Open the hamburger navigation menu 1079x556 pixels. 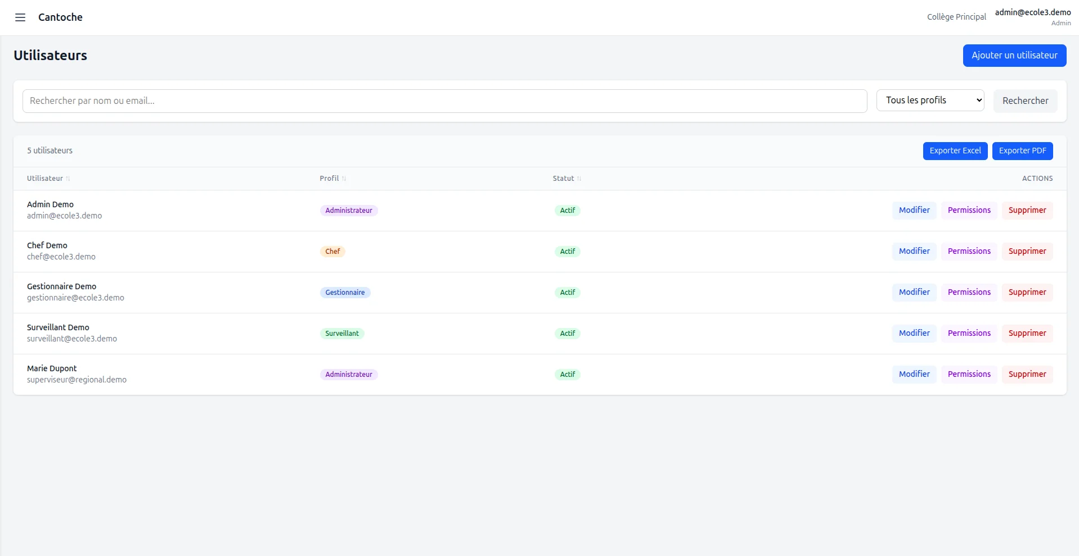[x=20, y=17]
